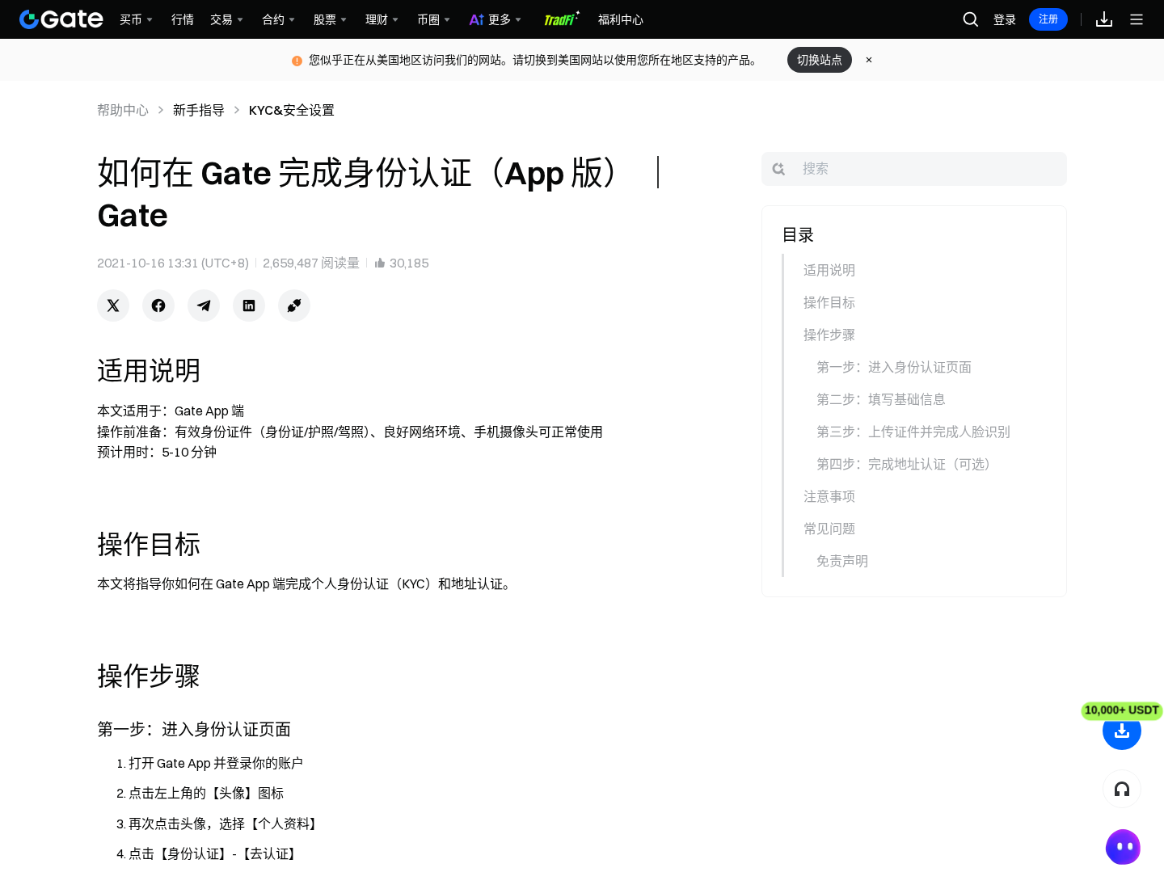The image size is (1164, 889).
Task: Expand the 股票 dropdown menu
Action: [330, 19]
